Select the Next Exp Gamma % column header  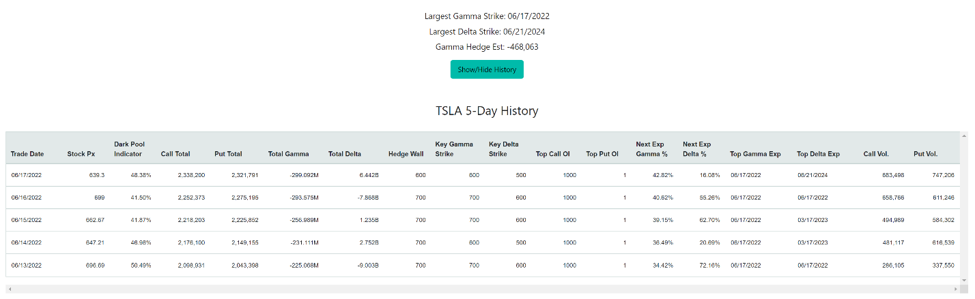pyautogui.click(x=652, y=149)
